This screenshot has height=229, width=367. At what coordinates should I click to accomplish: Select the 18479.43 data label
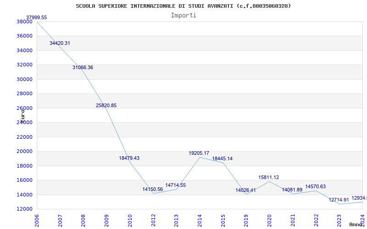click(x=129, y=158)
